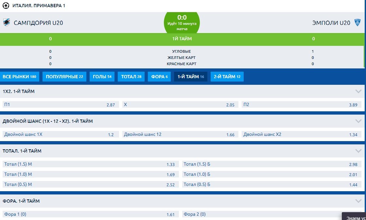Click the green 0:0 live score circle

[x=182, y=21]
